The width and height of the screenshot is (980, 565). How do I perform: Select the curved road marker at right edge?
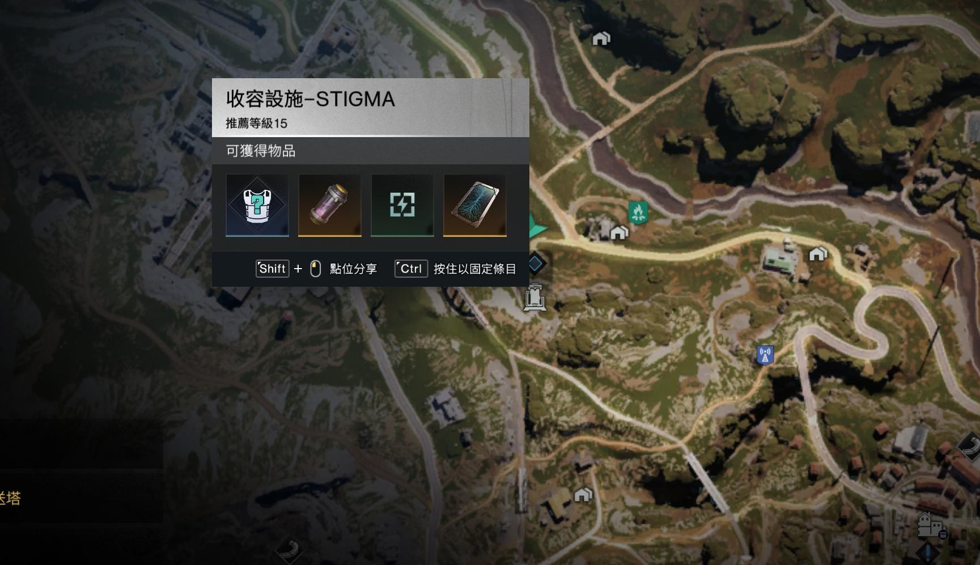point(970,445)
